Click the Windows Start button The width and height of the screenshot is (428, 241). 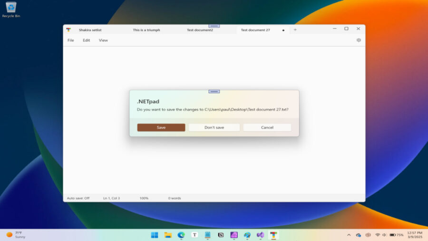click(x=155, y=235)
